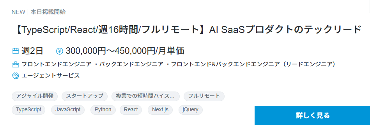The image size is (370, 140).
Task: Choose the Python skill tag
Action: click(x=103, y=110)
